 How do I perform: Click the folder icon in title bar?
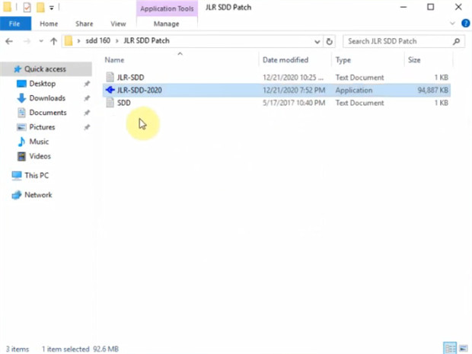pyautogui.click(x=7, y=7)
